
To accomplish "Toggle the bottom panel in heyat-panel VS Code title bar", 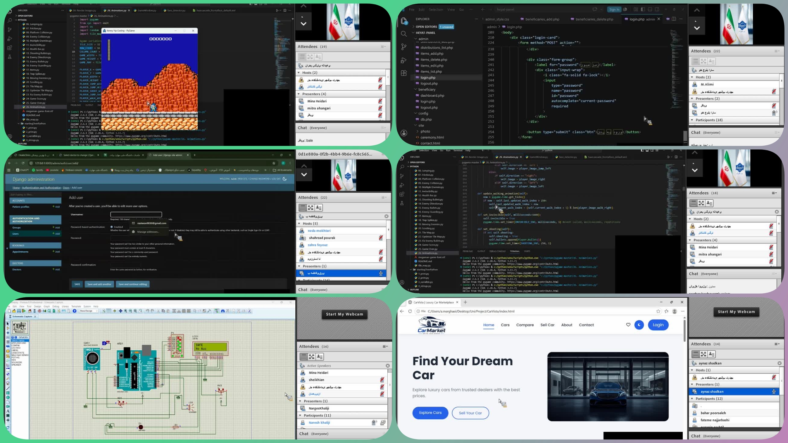I will [x=650, y=9].
